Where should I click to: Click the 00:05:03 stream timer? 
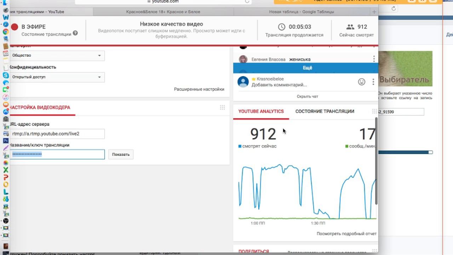(300, 27)
